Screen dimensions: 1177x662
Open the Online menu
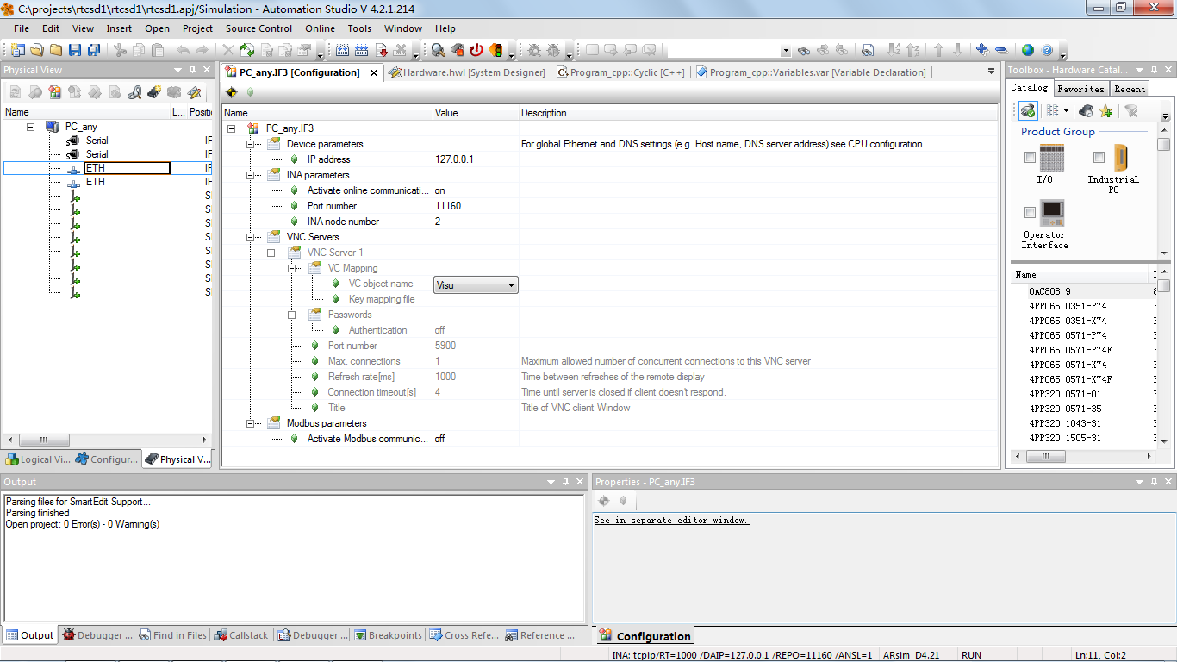(320, 28)
